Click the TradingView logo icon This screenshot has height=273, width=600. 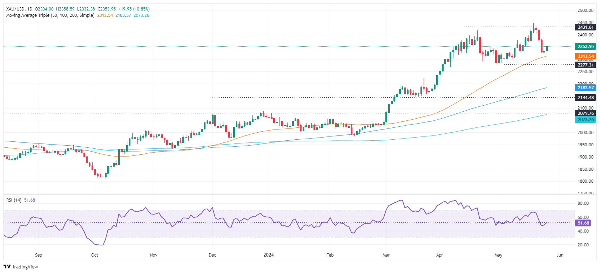click(x=7, y=267)
